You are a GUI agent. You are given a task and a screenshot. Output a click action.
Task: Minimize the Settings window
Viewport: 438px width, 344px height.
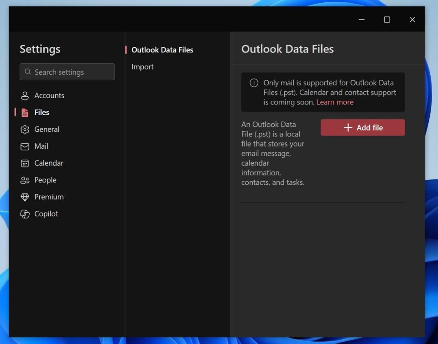point(361,20)
